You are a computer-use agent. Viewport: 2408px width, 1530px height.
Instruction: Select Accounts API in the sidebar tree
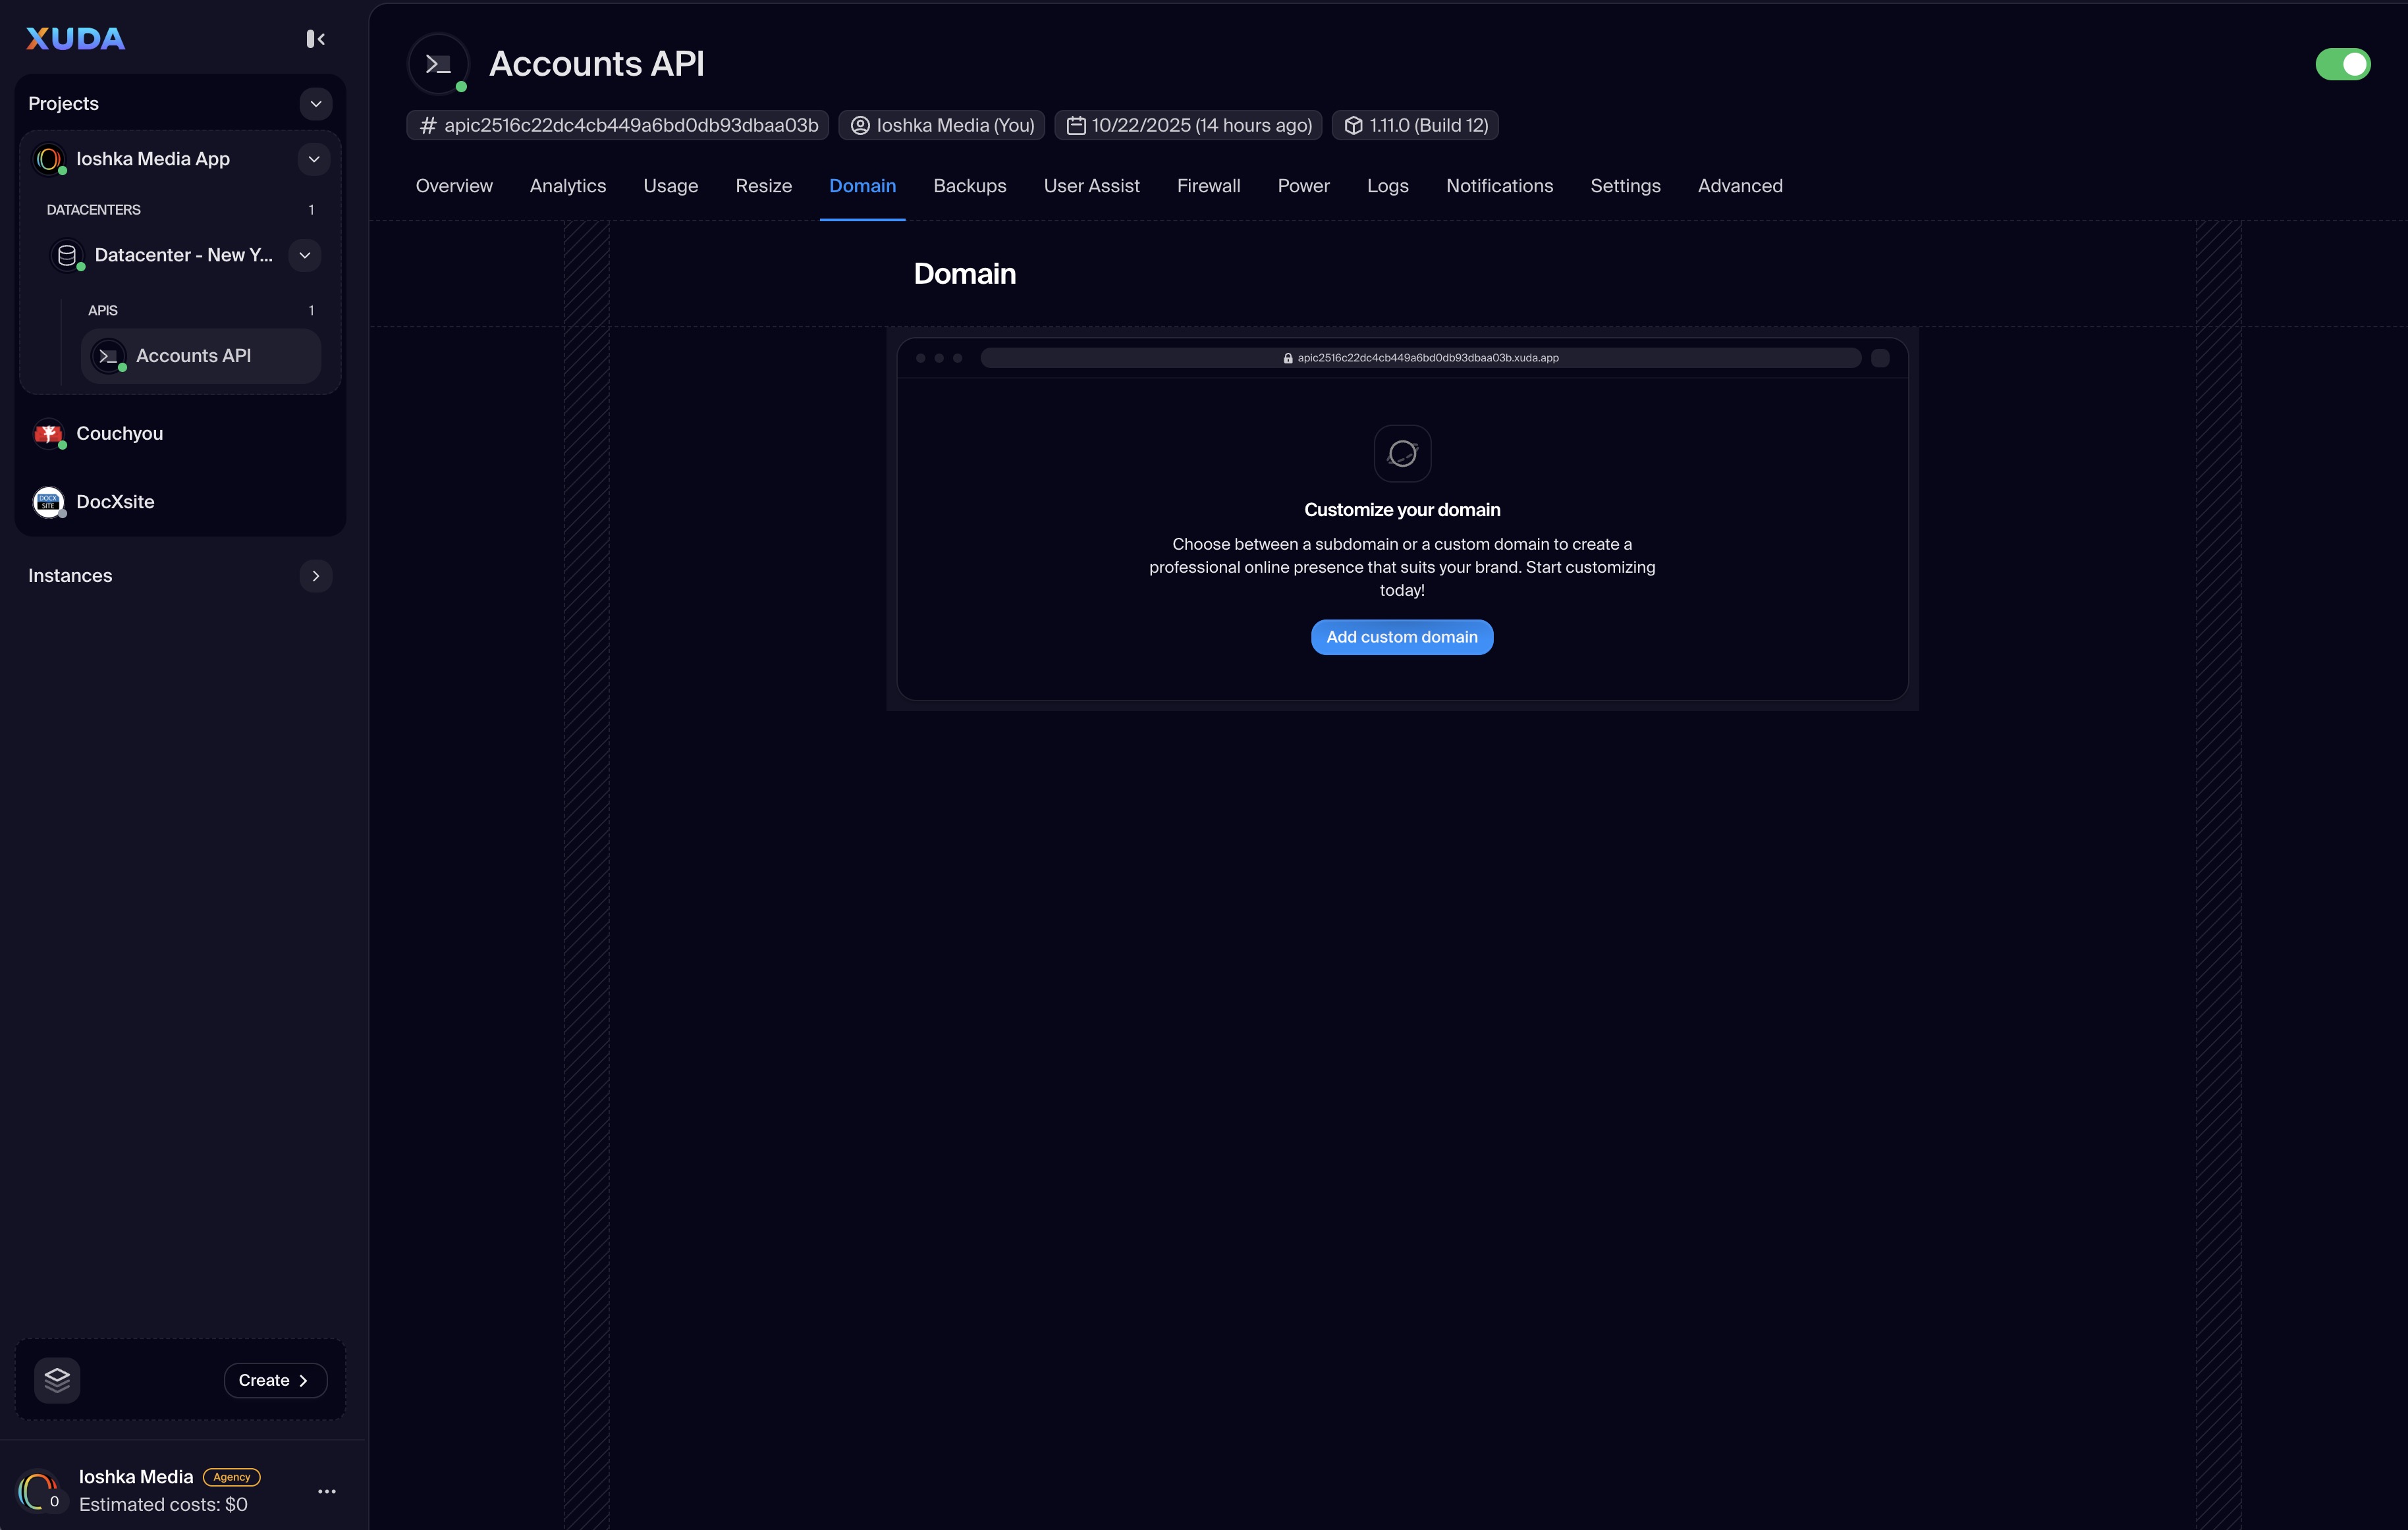click(193, 356)
